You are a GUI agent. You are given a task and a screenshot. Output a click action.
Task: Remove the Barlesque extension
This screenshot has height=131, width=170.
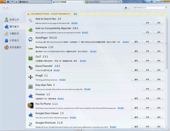coord(159,51)
